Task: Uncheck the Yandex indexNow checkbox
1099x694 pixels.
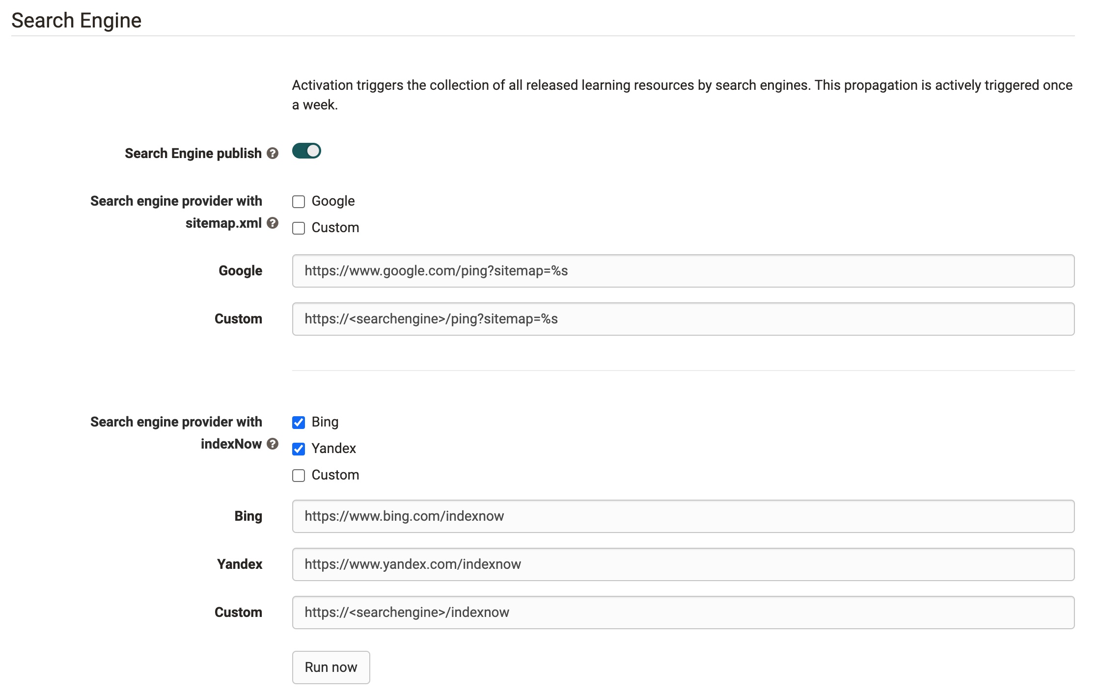Action: pyautogui.click(x=299, y=449)
